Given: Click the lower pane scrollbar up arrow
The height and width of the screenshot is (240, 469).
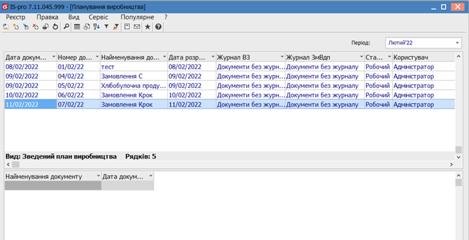Looking at the screenshot, I should pos(458,175).
